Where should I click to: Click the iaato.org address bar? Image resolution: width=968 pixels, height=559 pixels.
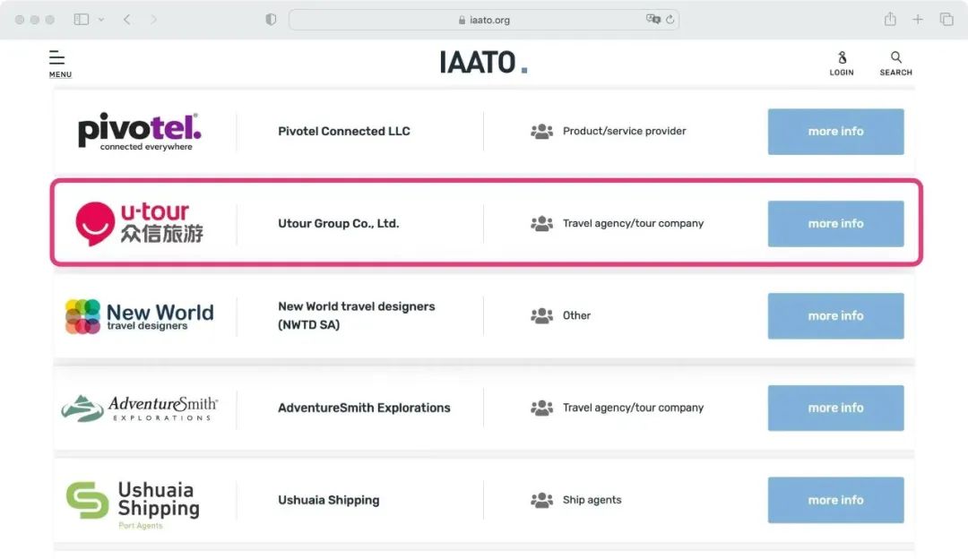(x=484, y=20)
